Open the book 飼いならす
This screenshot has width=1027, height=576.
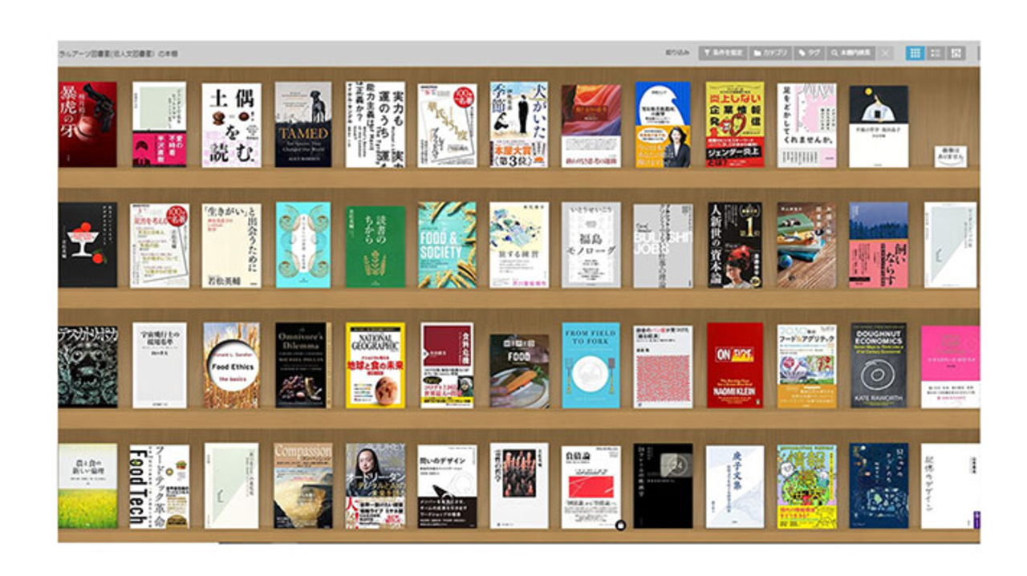coord(879,245)
